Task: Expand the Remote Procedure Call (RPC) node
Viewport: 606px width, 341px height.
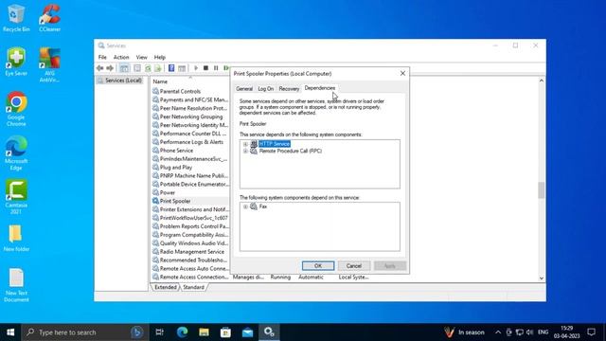Action: [245, 152]
